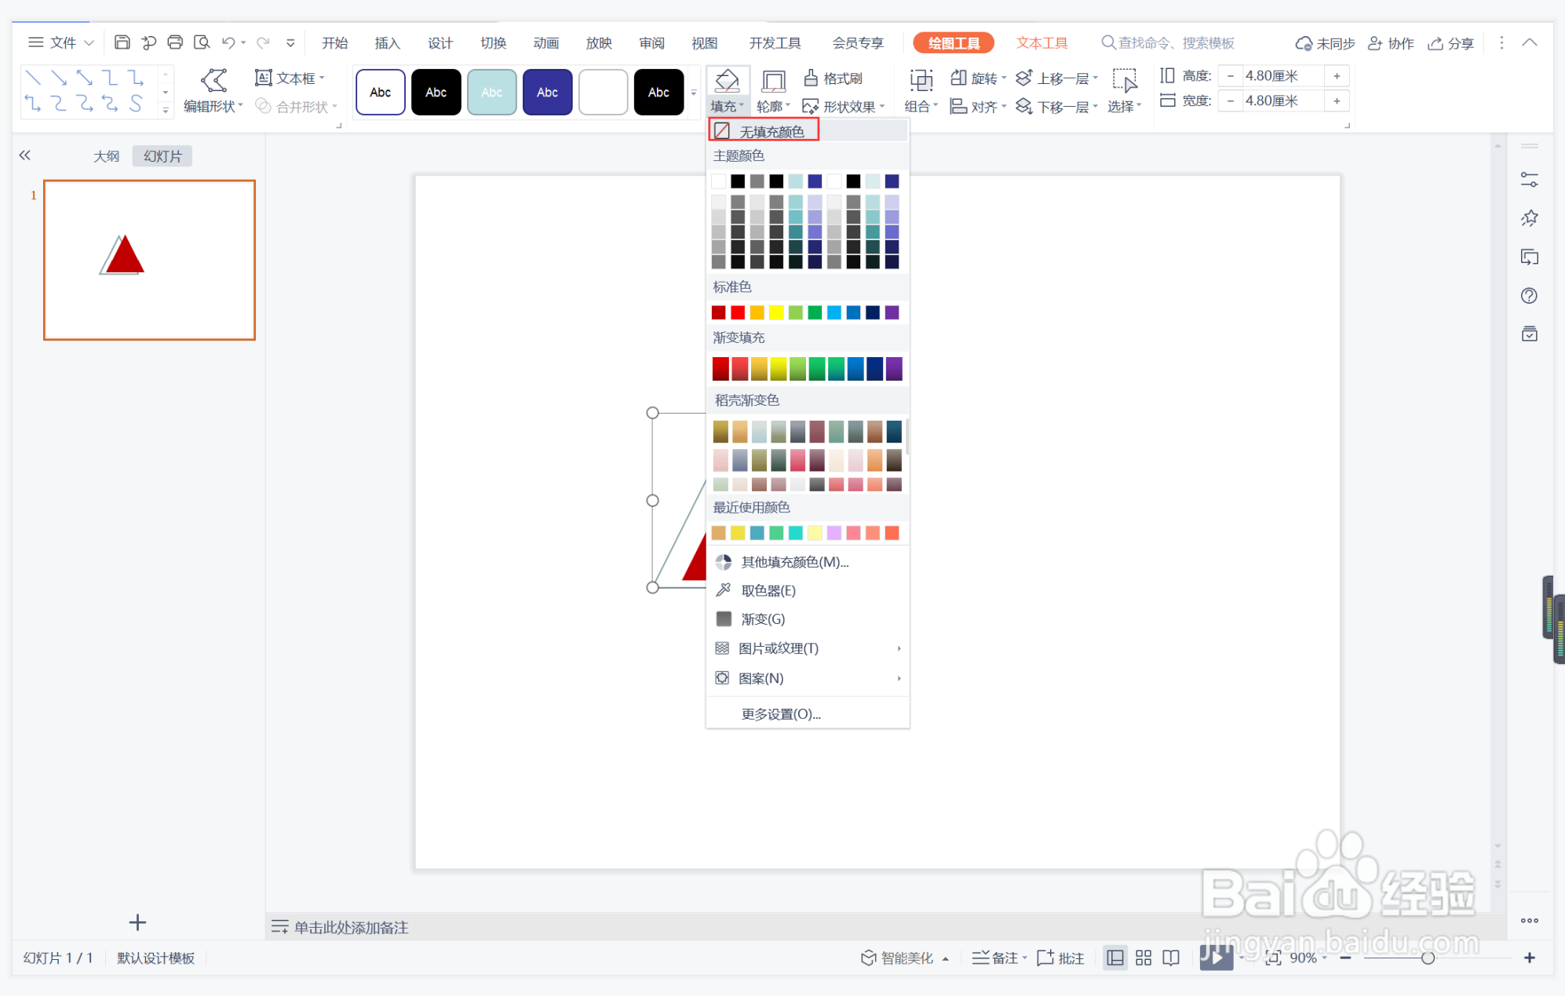Click the slide sorter grid view icon
The height and width of the screenshot is (996, 1565).
(x=1143, y=958)
